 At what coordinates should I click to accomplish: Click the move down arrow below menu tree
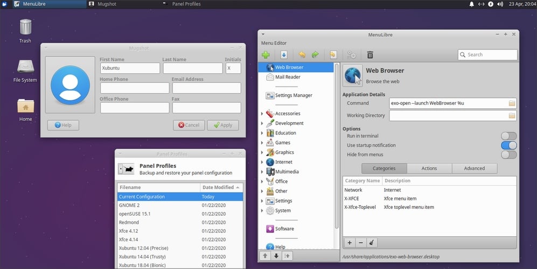pyautogui.click(x=276, y=256)
